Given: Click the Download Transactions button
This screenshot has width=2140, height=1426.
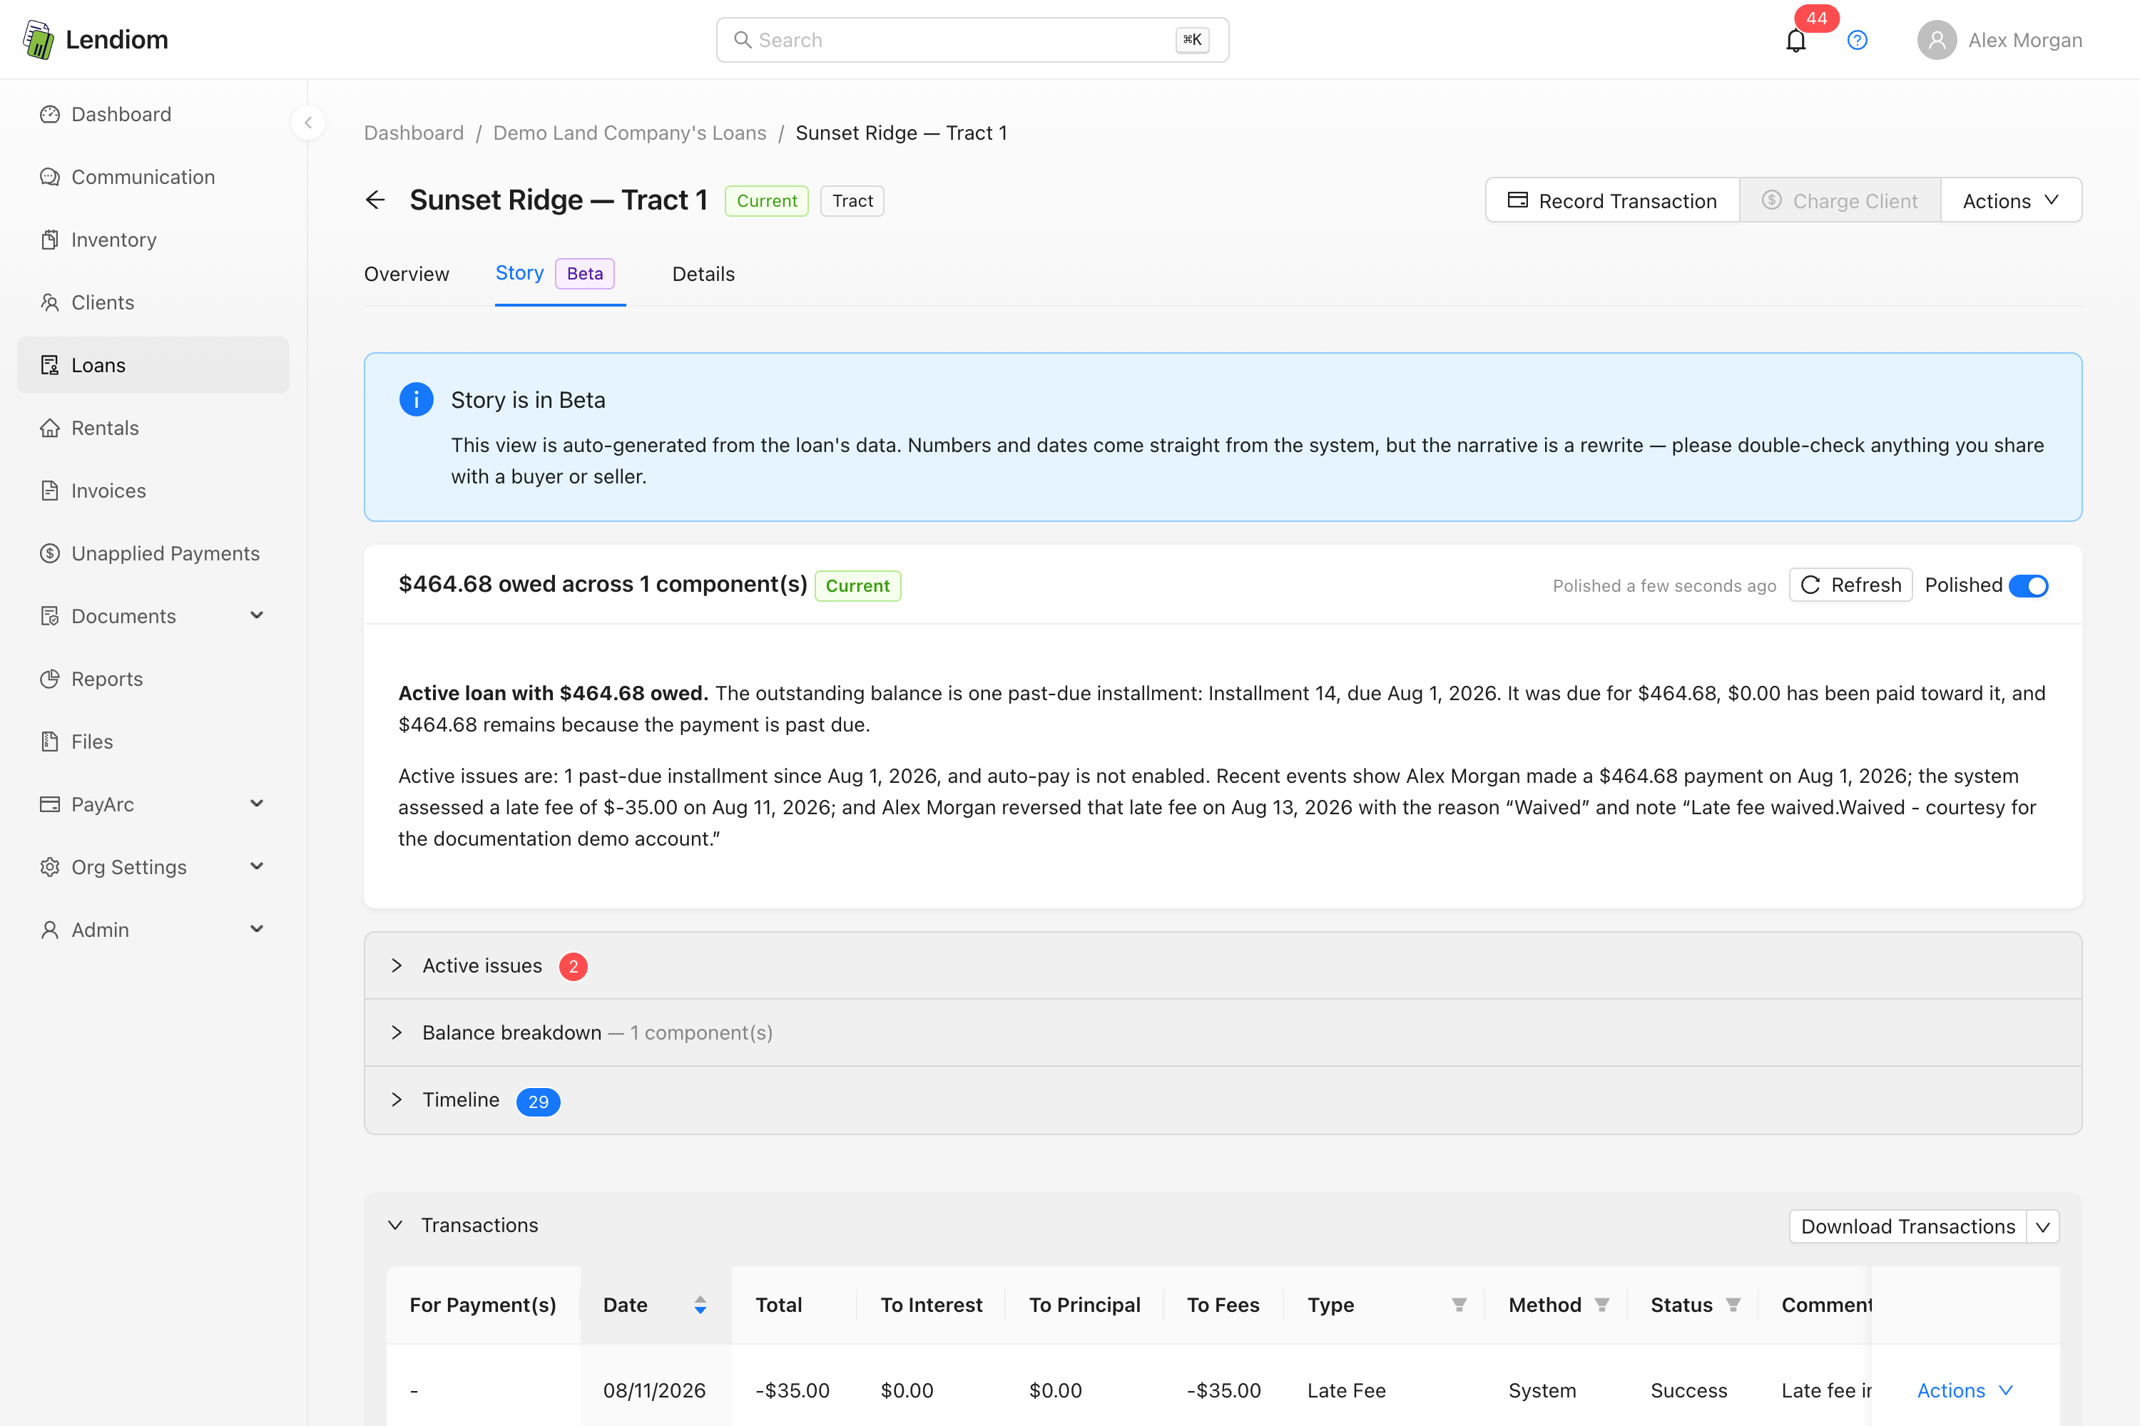Looking at the screenshot, I should tap(1908, 1227).
